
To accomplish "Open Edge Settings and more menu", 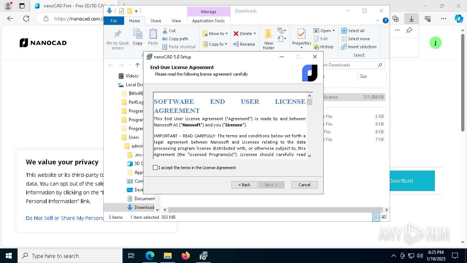I will [x=444, y=19].
